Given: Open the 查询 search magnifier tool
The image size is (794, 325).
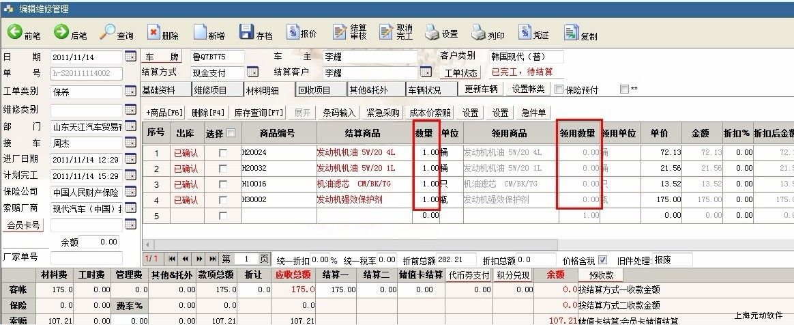Looking at the screenshot, I should pos(107,31).
